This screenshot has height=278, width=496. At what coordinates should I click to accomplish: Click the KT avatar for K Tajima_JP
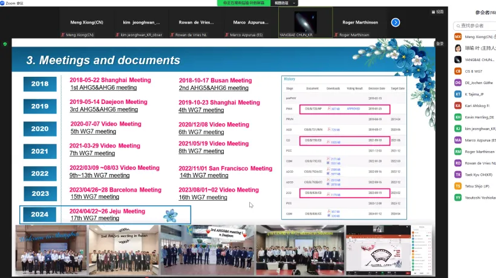click(458, 94)
